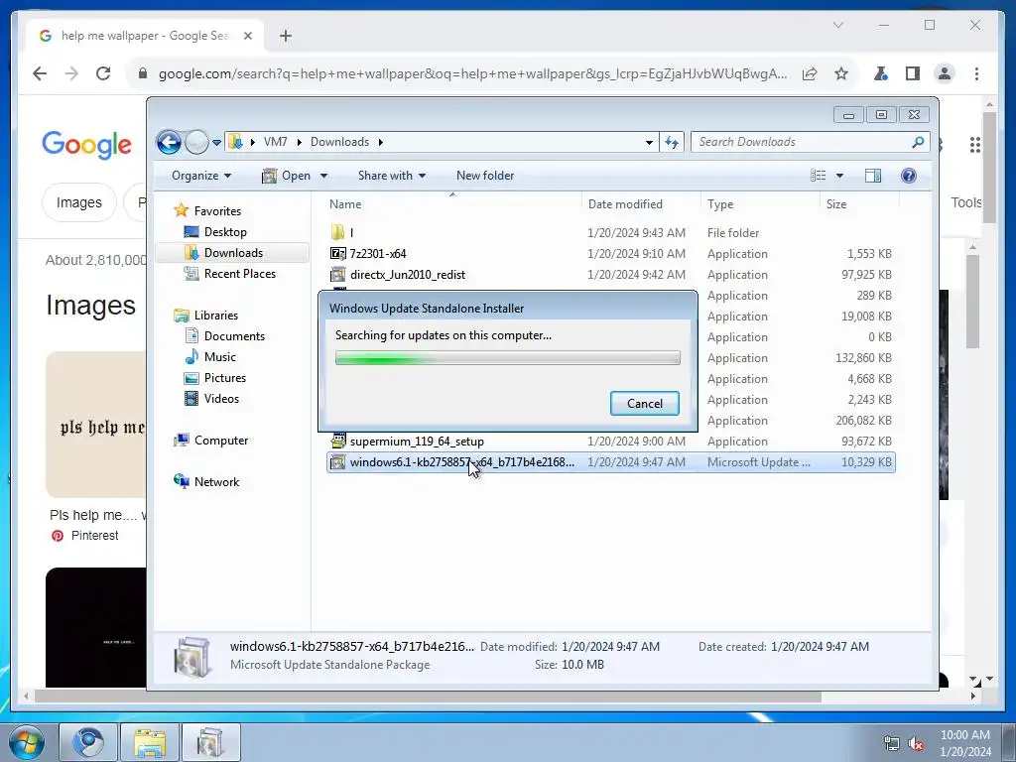Screen dimensions: 1016x762
Task: Click the change view icon
Action: pyautogui.click(x=819, y=176)
